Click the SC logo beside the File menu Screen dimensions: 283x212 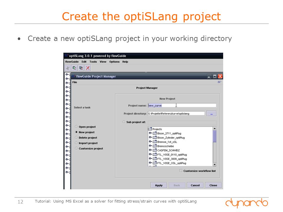pos(219,82)
